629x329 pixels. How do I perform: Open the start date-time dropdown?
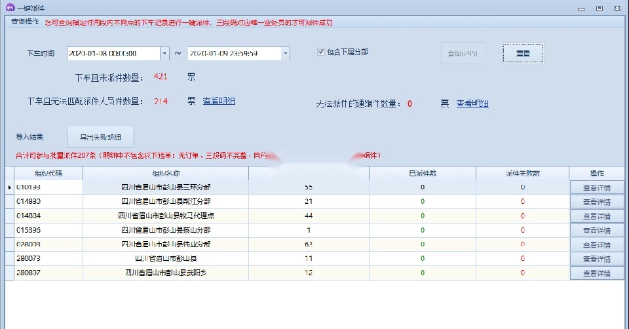[164, 53]
